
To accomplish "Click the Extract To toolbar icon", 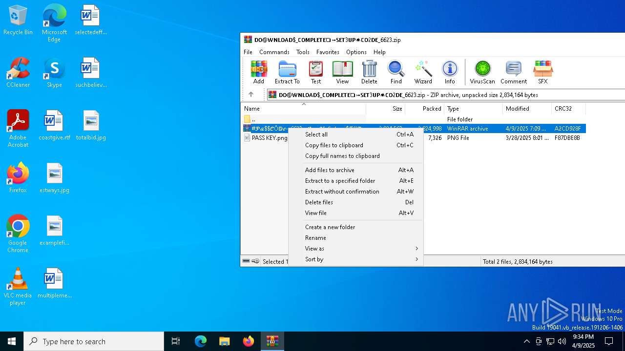I will (x=287, y=72).
